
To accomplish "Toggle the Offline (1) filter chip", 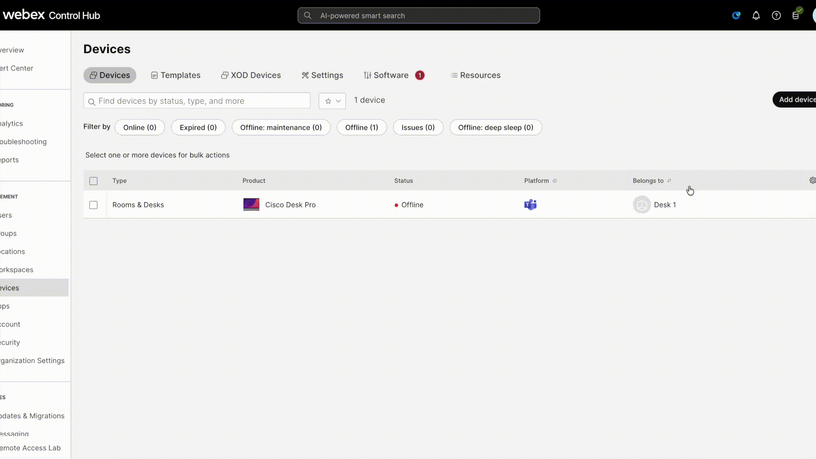I will tap(361, 127).
